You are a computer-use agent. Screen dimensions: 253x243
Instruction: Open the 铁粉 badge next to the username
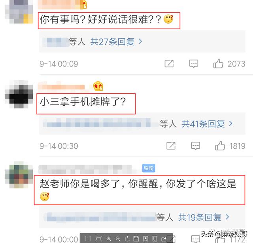point(149,168)
